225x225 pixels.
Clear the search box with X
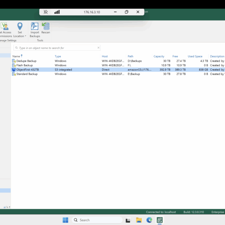pyautogui.click(x=98, y=48)
